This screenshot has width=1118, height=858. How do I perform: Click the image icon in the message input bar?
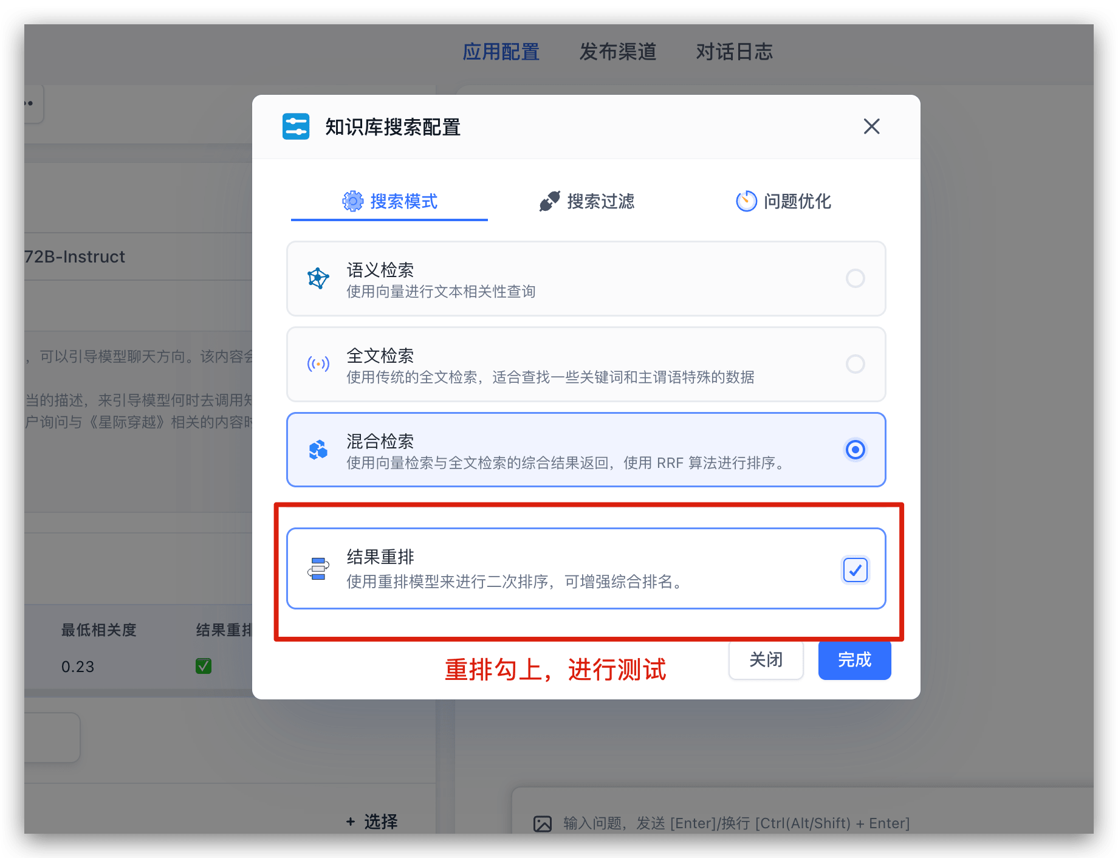pos(543,823)
